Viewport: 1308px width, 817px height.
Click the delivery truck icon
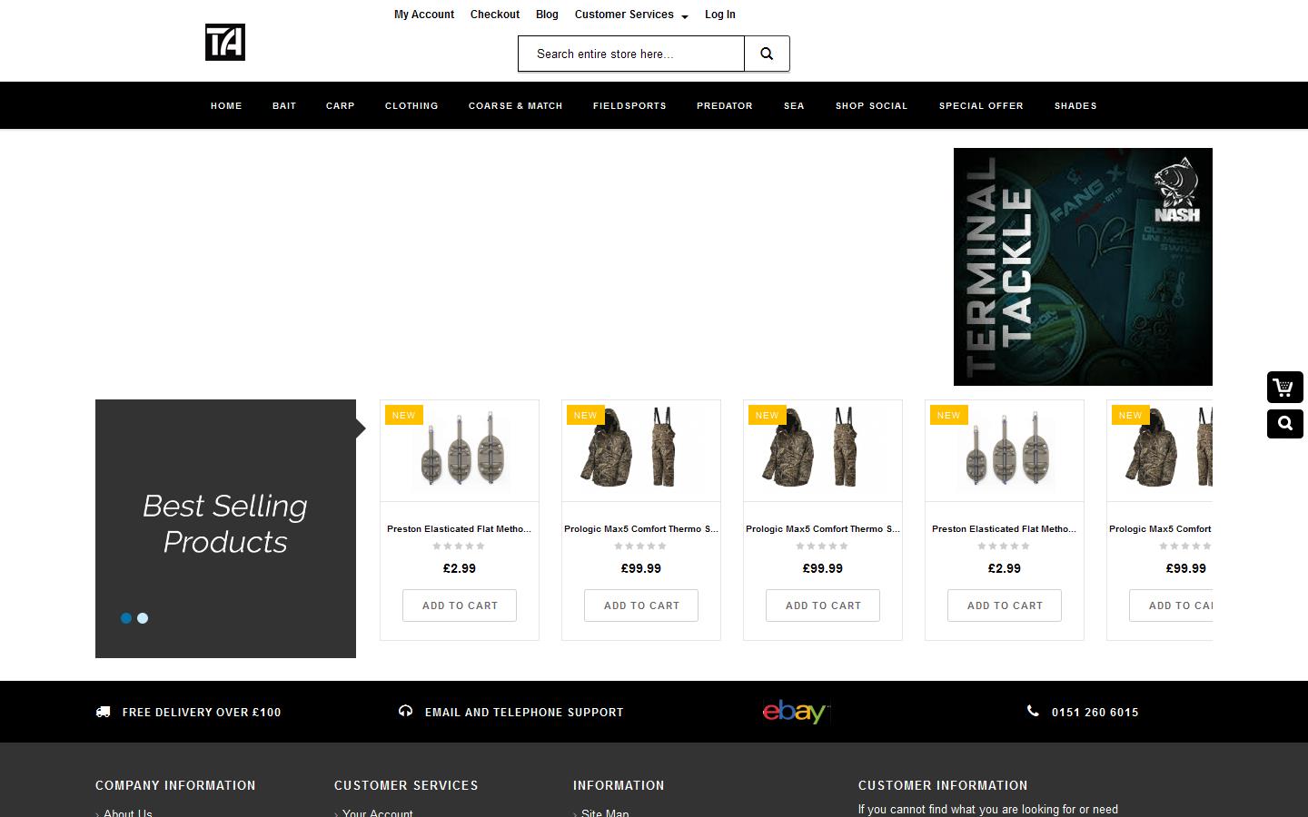tap(103, 712)
